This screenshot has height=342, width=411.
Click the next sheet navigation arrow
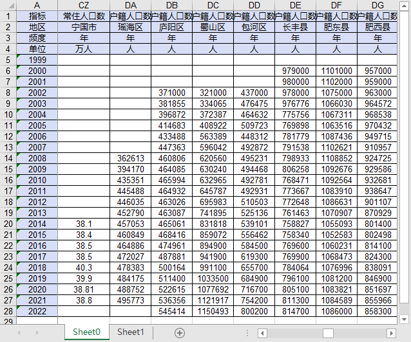coord(37,332)
